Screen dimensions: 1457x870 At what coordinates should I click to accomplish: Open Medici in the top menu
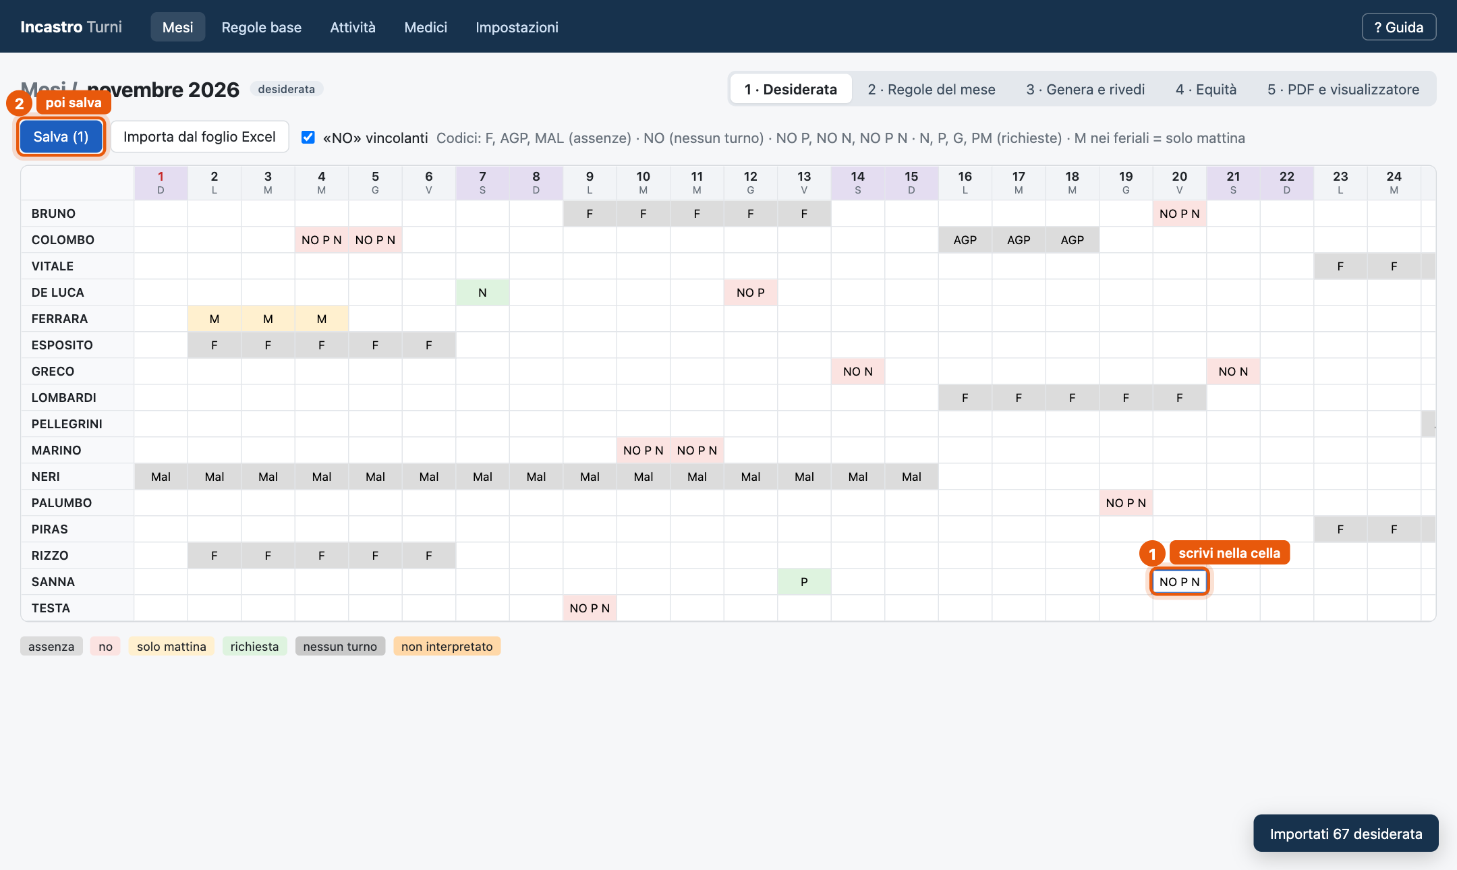[x=426, y=27]
